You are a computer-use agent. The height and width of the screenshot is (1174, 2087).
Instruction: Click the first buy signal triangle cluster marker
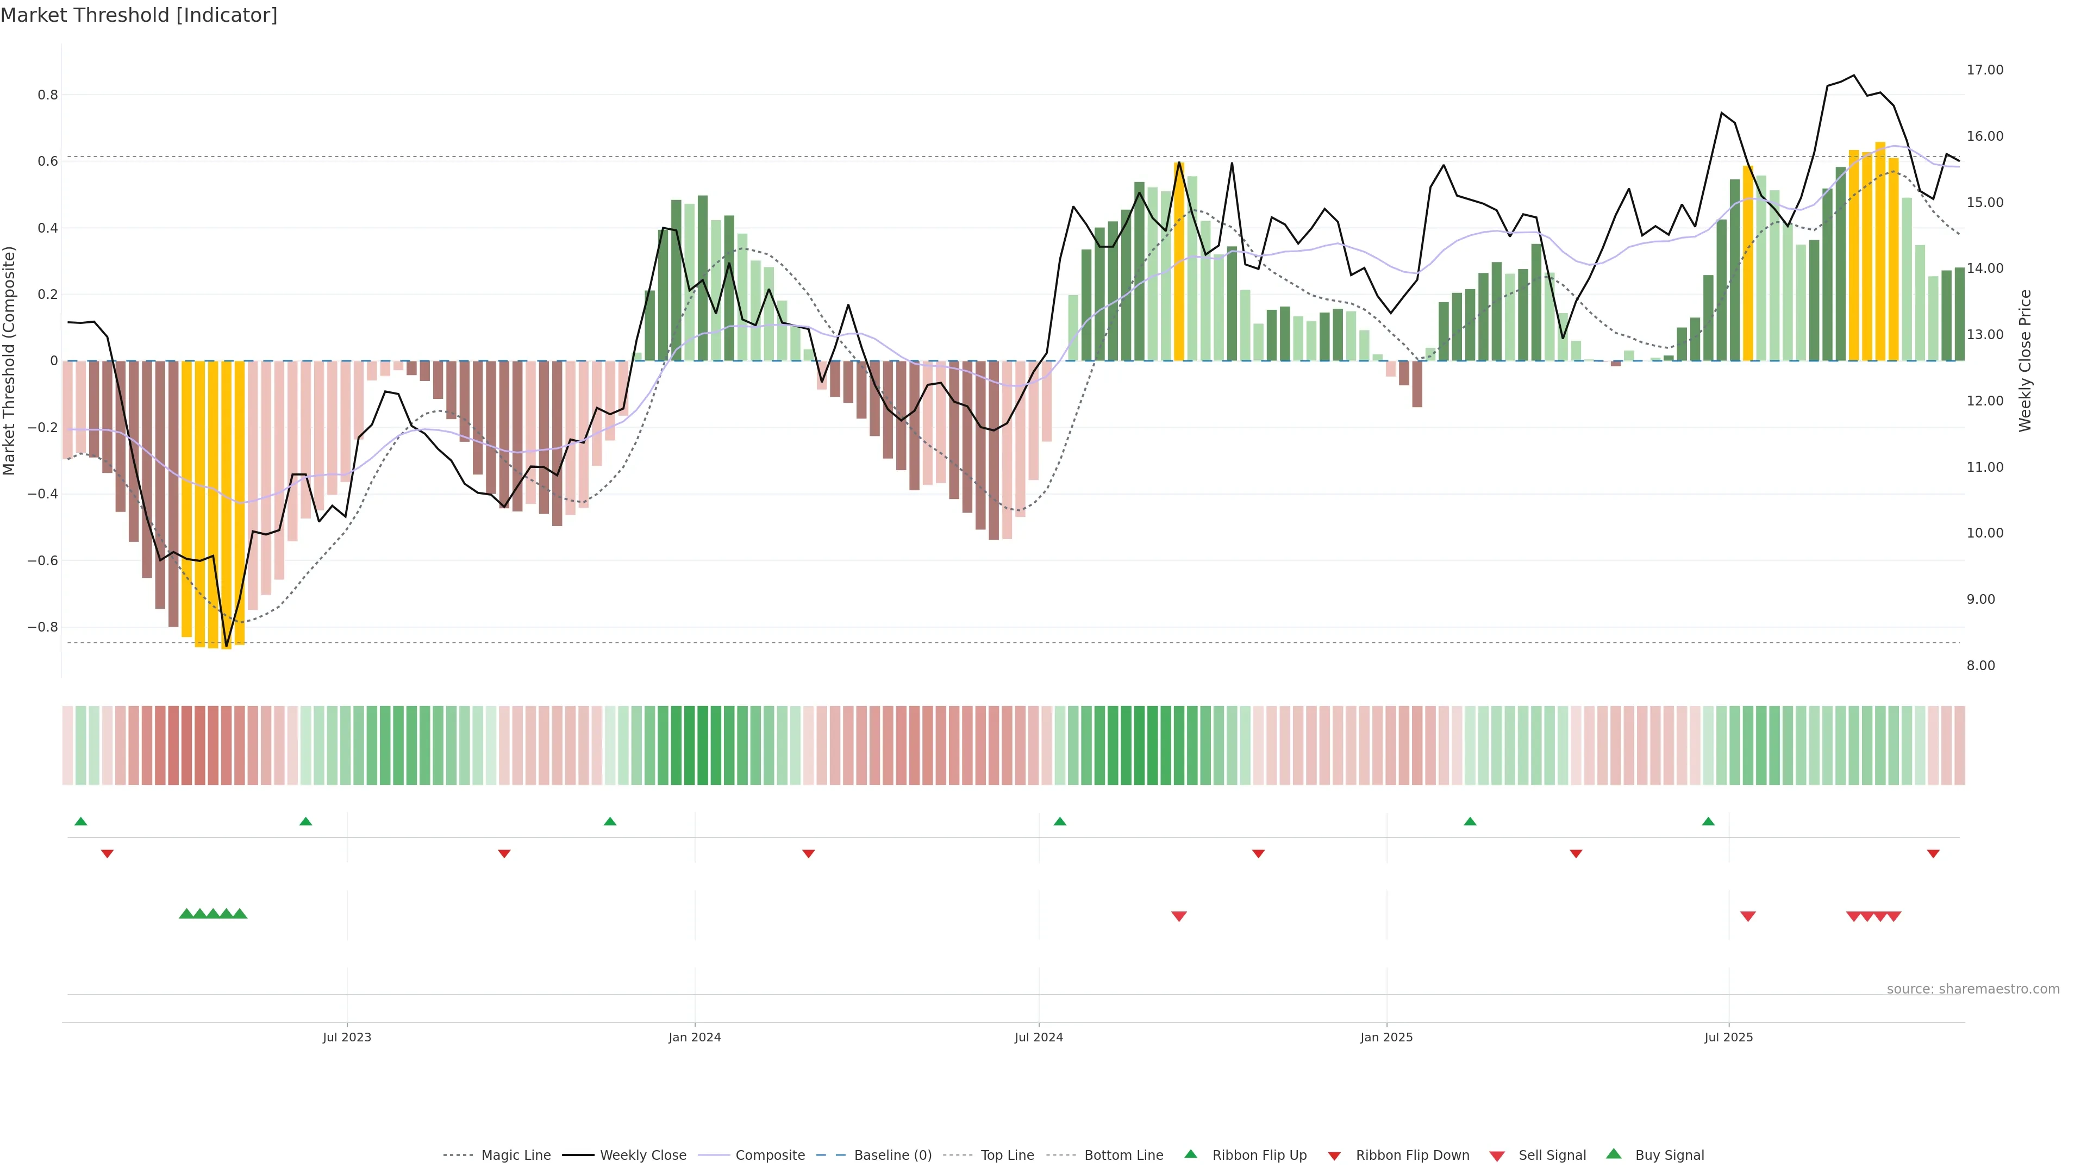(186, 914)
